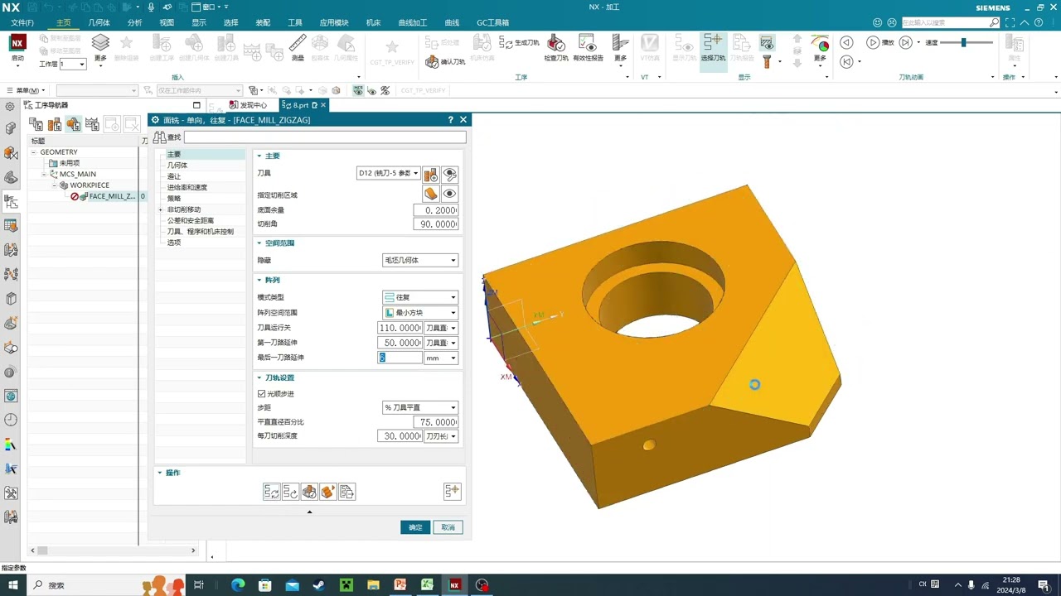Image resolution: width=1061 pixels, height=596 pixels.
Task: Click the machine tool view navigator icon
Action: (x=55, y=124)
